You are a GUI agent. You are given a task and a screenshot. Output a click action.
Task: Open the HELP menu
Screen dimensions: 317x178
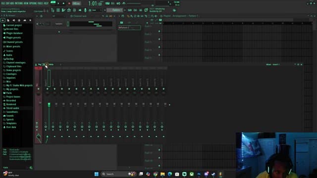point(46,3)
